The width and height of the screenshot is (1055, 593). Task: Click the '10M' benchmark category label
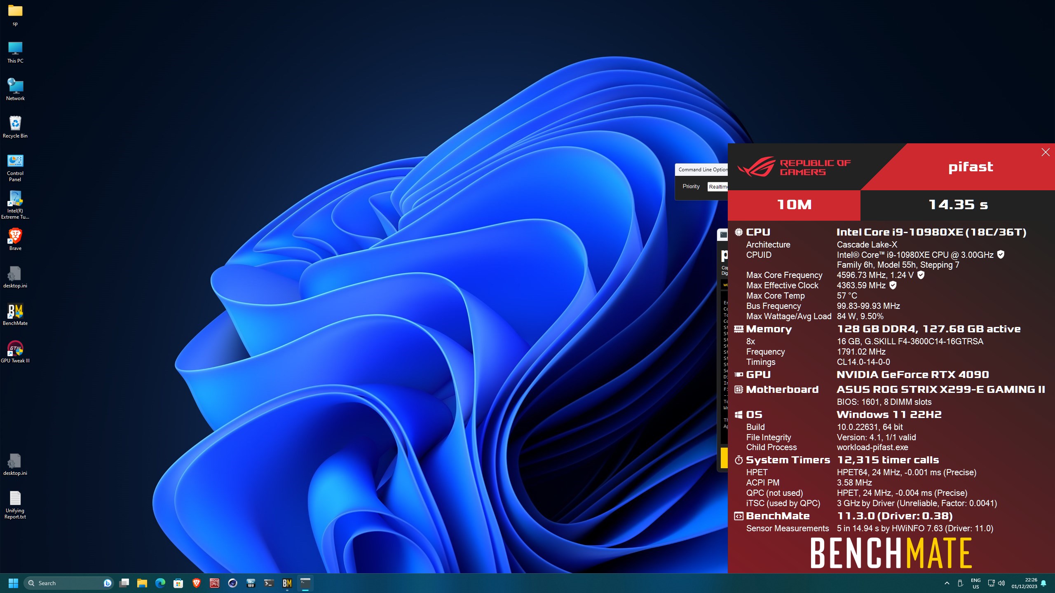794,205
